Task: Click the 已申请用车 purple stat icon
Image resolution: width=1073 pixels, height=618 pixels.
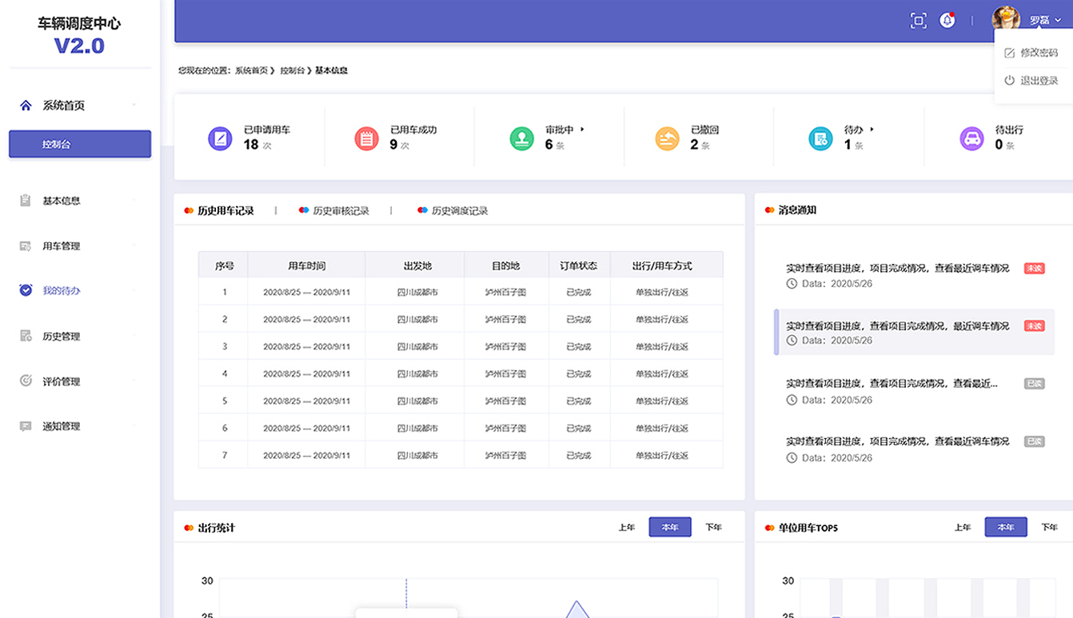Action: [220, 138]
